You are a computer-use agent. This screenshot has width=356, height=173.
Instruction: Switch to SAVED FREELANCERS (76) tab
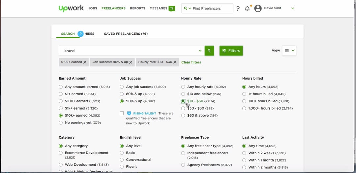[126, 34]
